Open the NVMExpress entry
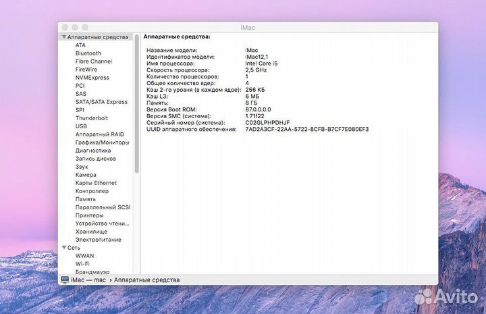The image size is (486, 314). (92, 78)
